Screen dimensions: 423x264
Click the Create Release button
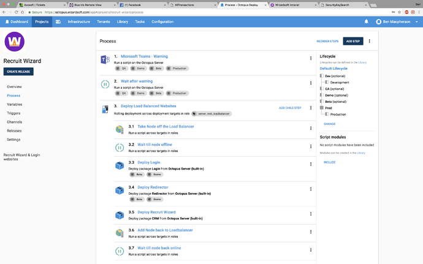[18, 72]
